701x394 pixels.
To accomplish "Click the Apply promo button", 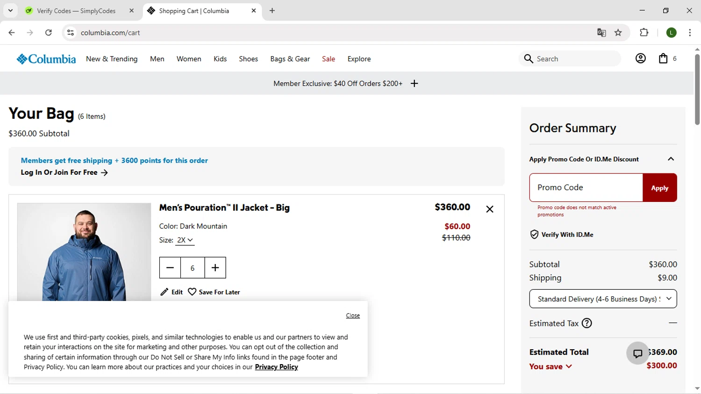I will point(659,188).
